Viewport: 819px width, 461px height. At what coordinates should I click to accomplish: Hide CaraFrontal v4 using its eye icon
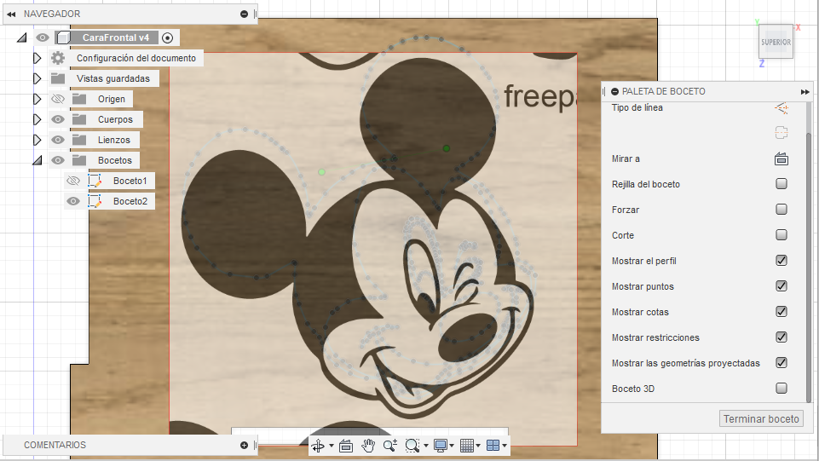pyautogui.click(x=43, y=37)
